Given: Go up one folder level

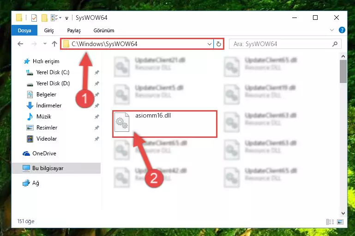Looking at the screenshot, I should (54, 44).
